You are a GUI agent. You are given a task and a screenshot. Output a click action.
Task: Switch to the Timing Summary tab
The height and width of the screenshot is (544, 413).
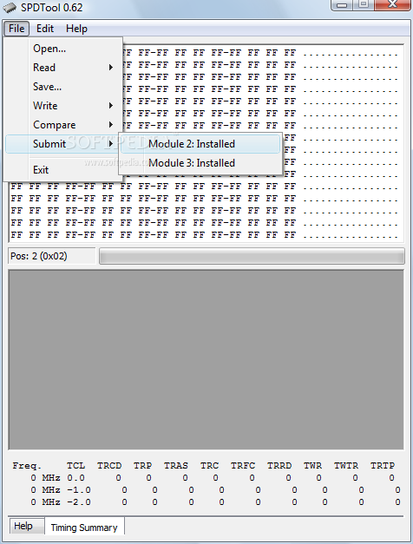tap(84, 528)
